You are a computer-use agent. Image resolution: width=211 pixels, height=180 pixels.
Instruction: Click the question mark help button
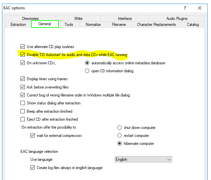click(x=185, y=8)
